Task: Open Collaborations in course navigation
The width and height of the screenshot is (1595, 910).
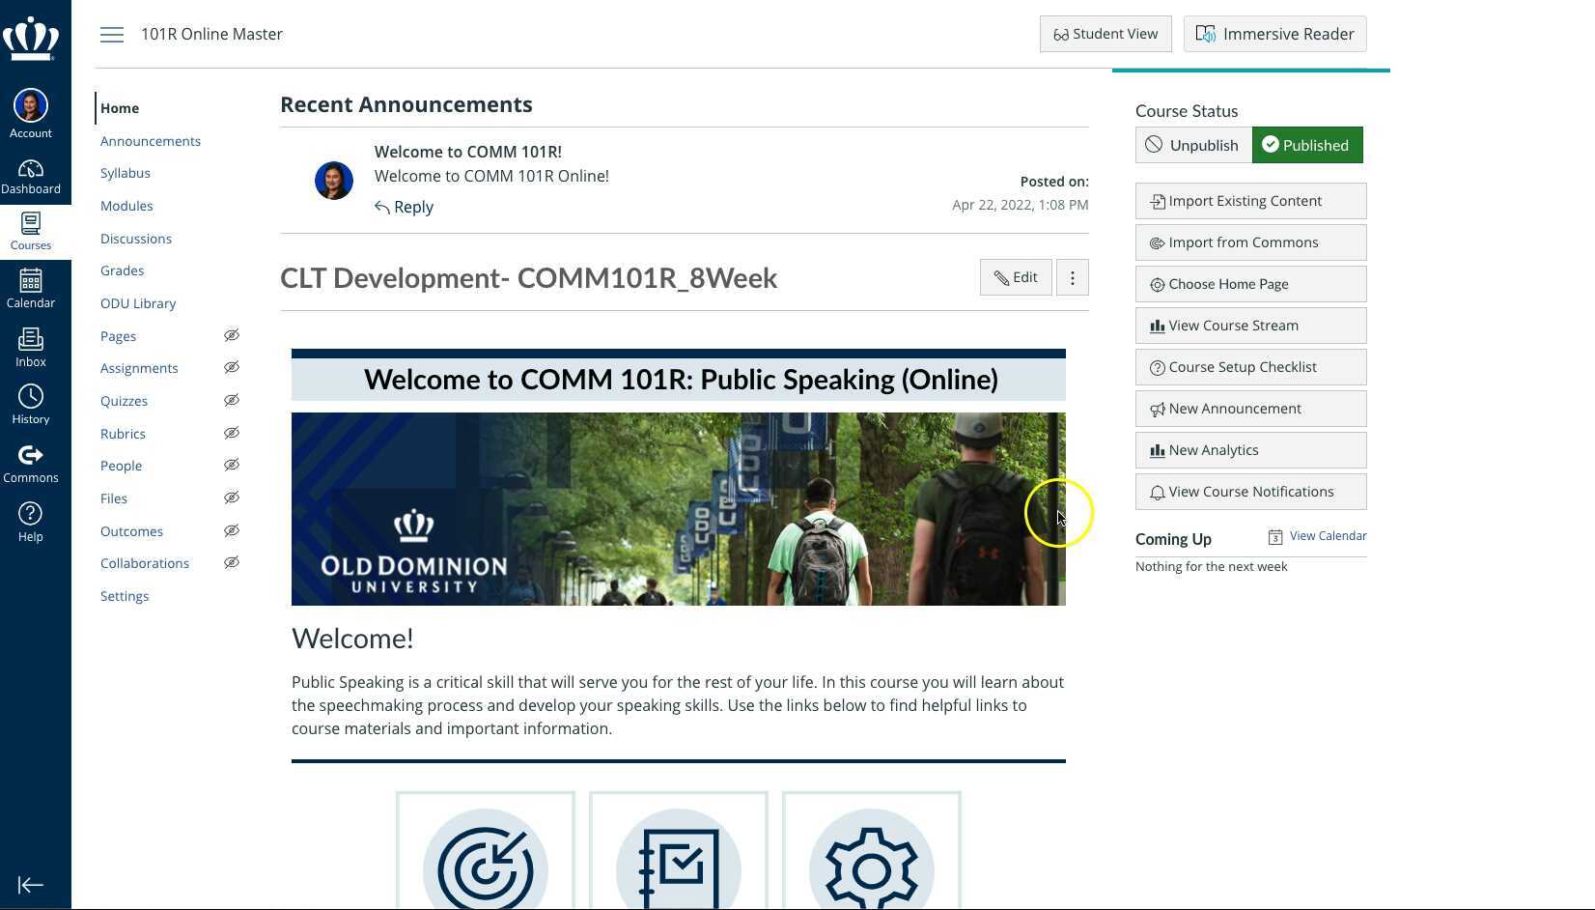Action: pyautogui.click(x=145, y=563)
